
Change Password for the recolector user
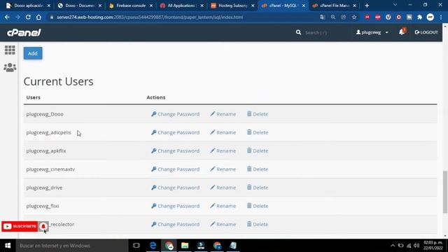pos(175,224)
